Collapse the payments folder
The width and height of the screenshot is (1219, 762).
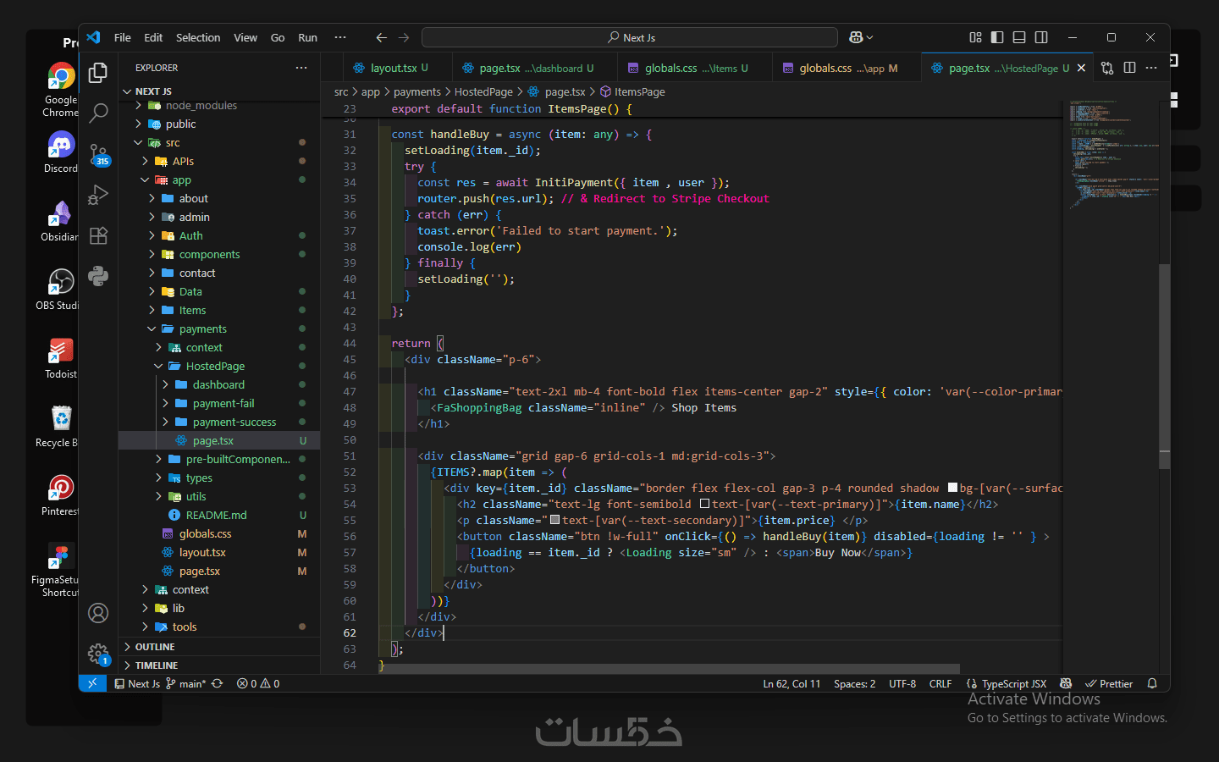click(202, 329)
